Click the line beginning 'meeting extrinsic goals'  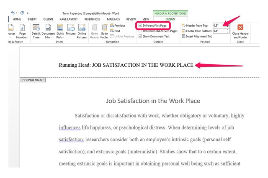point(150,163)
